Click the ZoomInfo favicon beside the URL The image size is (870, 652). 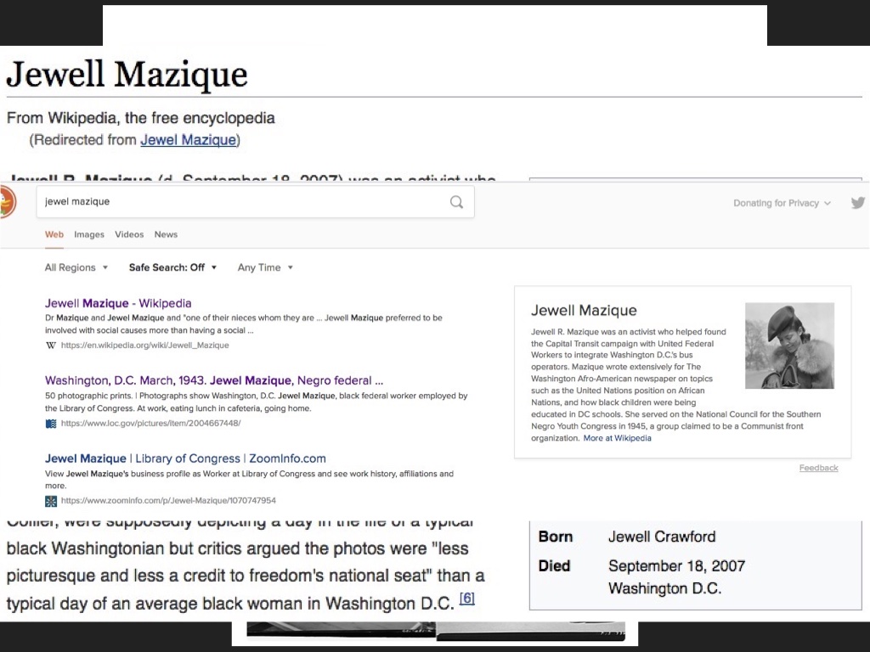51,501
